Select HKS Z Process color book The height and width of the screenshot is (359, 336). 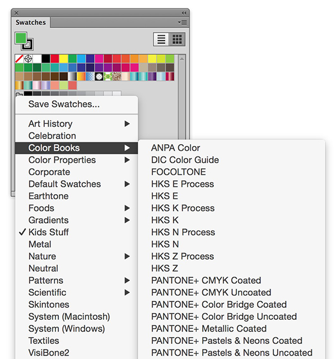[x=231, y=256]
